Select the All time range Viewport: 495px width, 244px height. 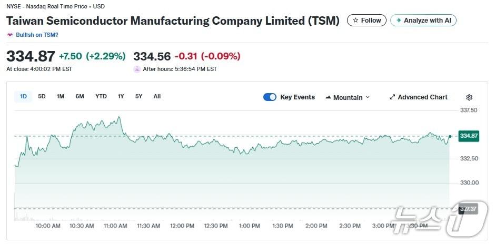point(157,96)
